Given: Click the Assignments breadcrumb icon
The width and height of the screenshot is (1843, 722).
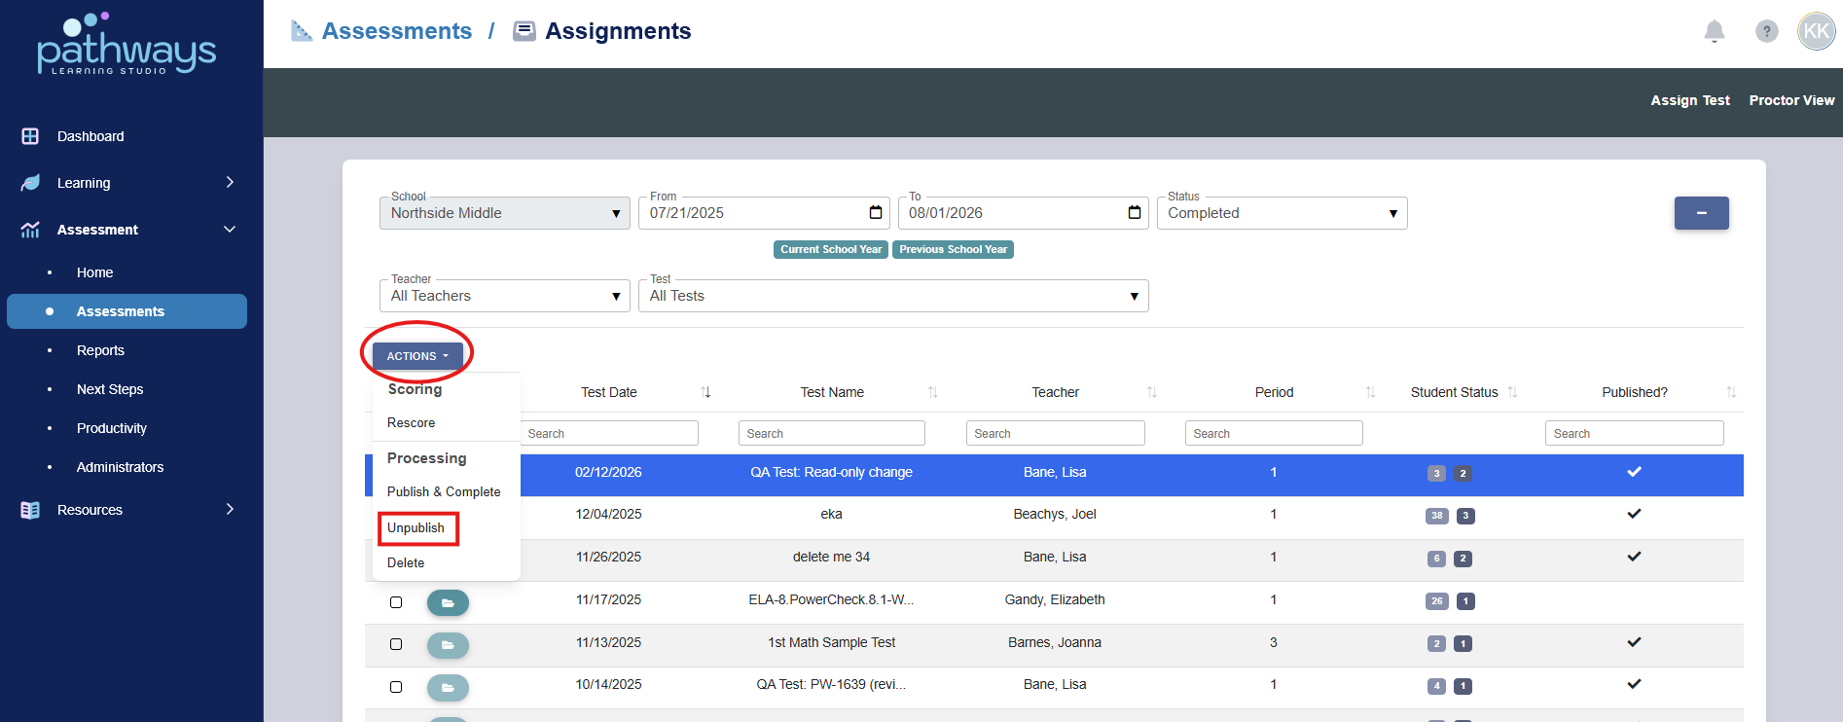Looking at the screenshot, I should coord(524,31).
